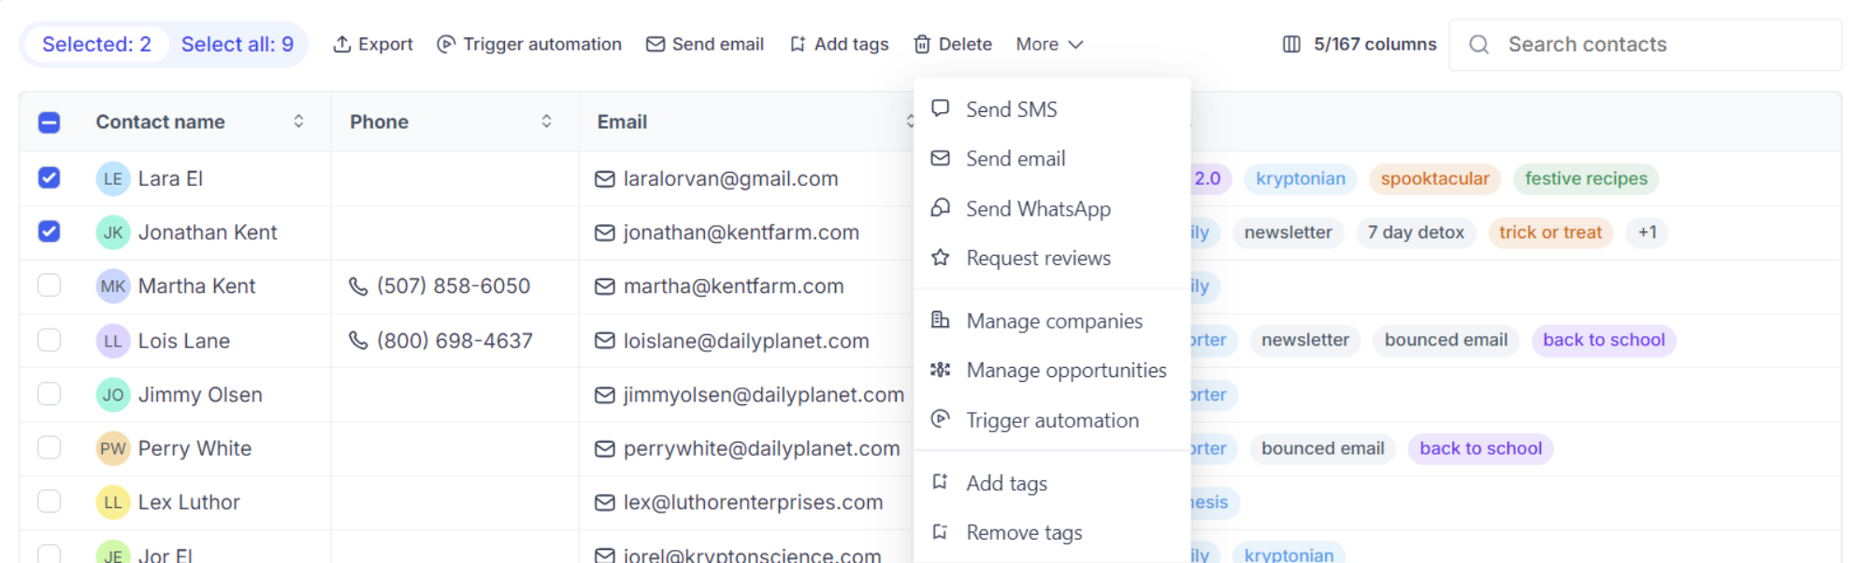Image resolution: width=1858 pixels, height=563 pixels.
Task: Click the Export upload icon
Action: point(342,44)
